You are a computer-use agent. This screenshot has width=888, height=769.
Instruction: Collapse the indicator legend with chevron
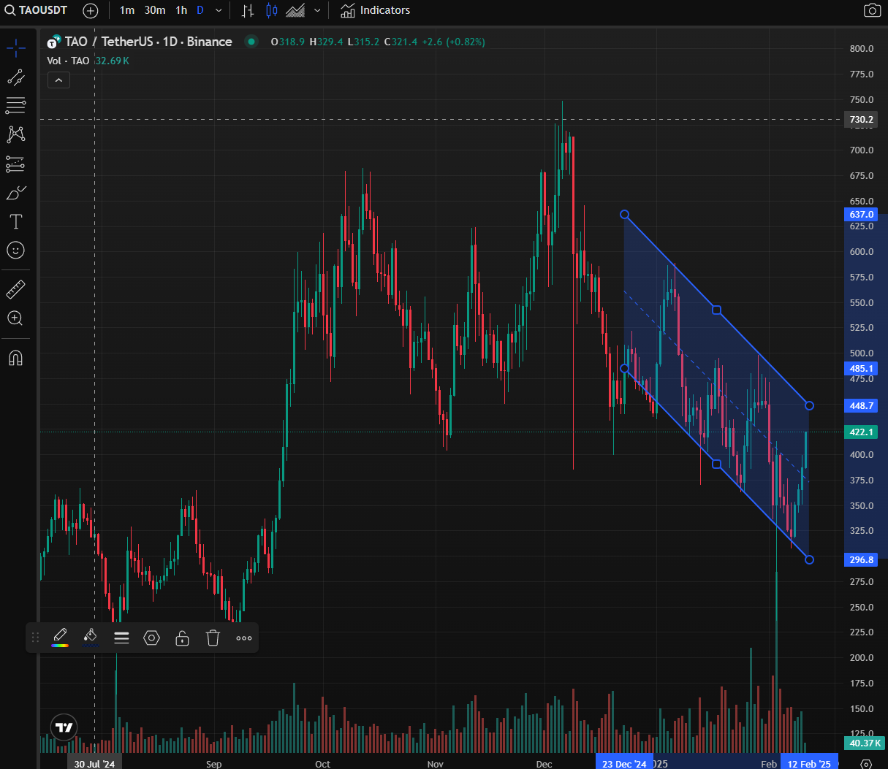pyautogui.click(x=58, y=80)
